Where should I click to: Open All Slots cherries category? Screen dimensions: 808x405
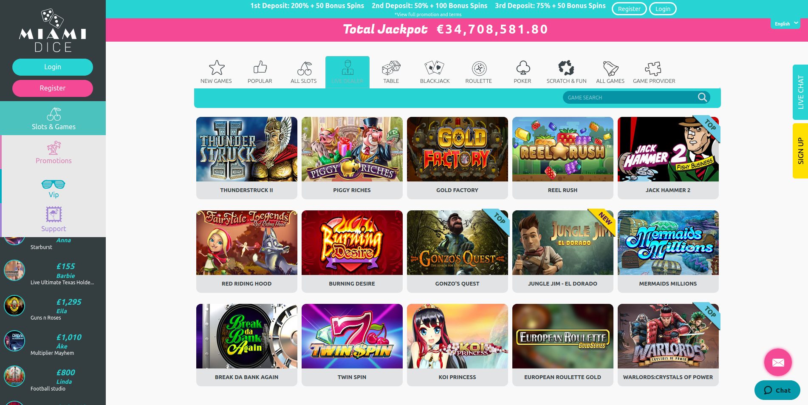[x=304, y=72]
